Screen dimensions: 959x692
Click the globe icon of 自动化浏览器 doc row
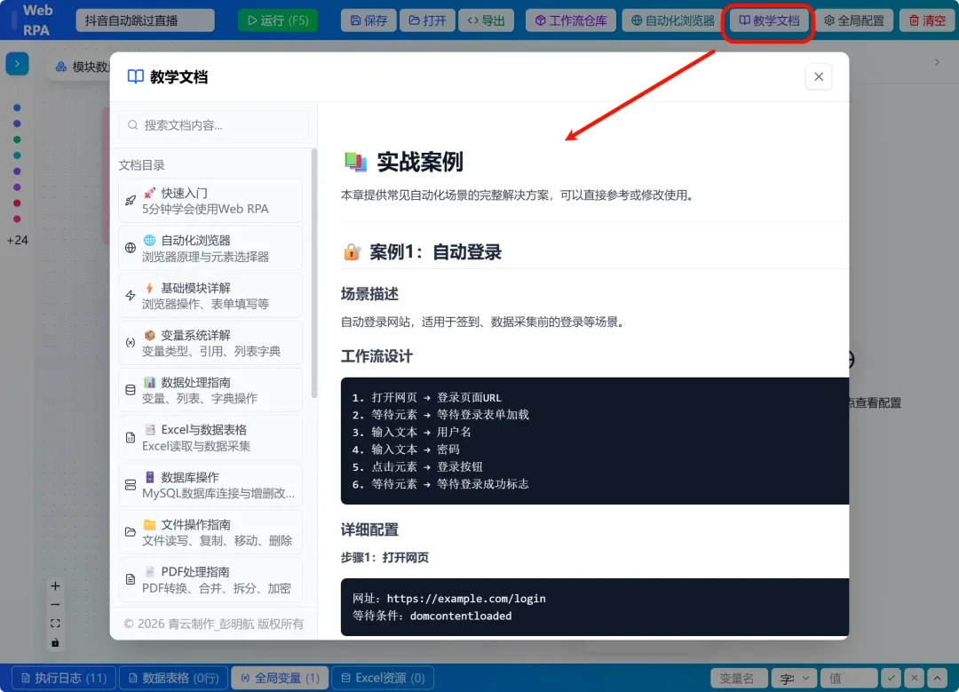(x=131, y=248)
